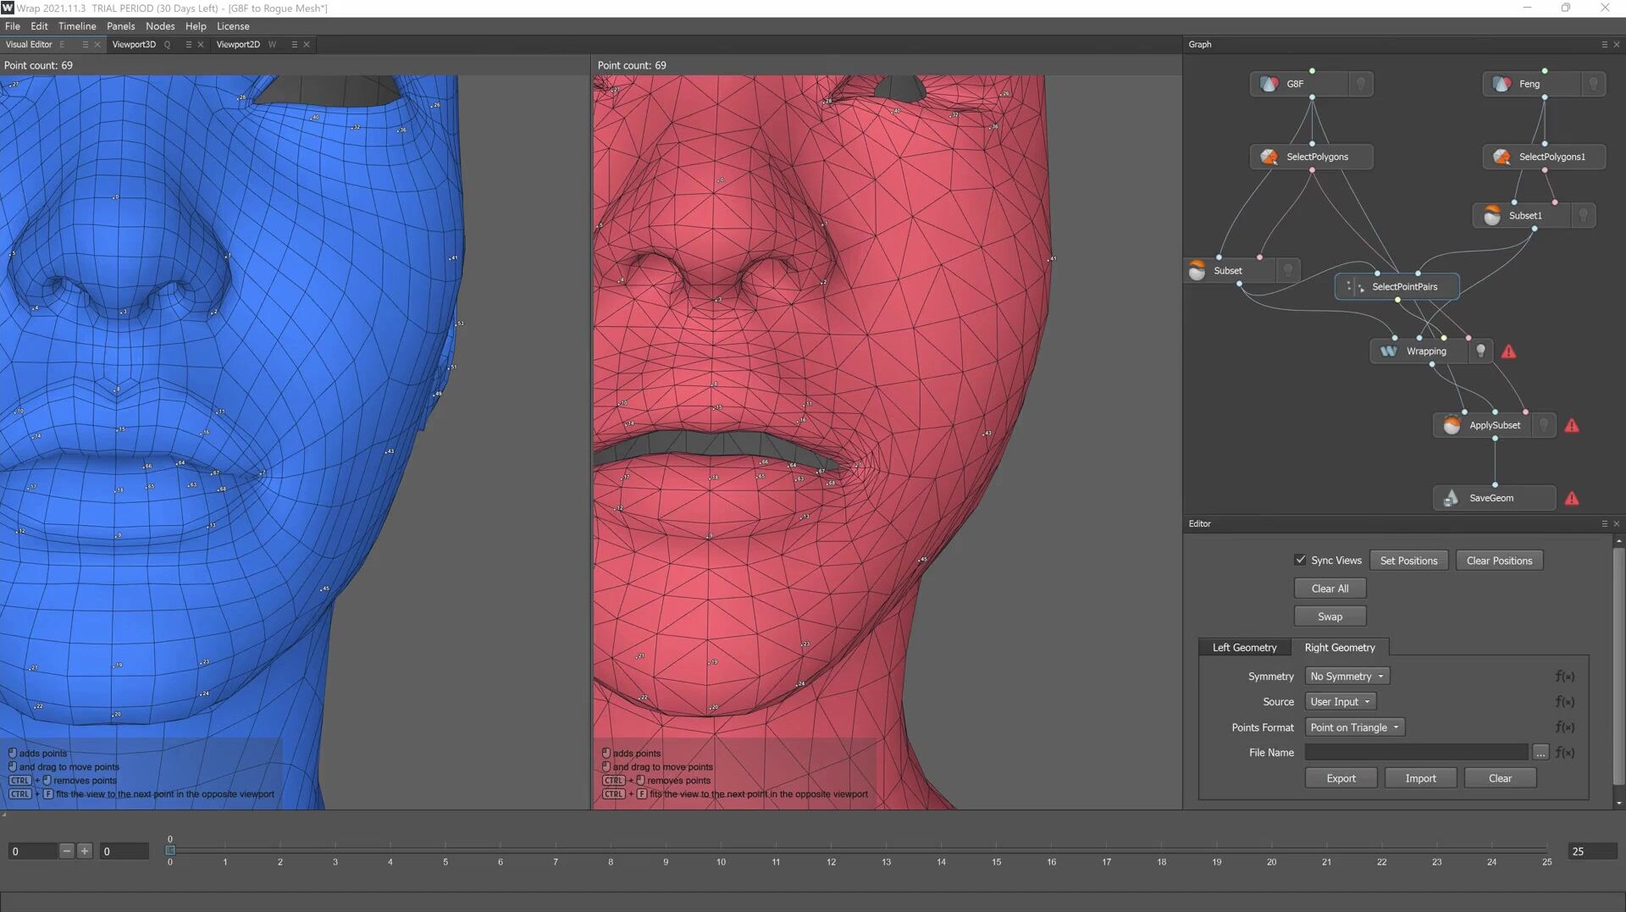Click the Set Positions button
1626x912 pixels.
(1408, 561)
